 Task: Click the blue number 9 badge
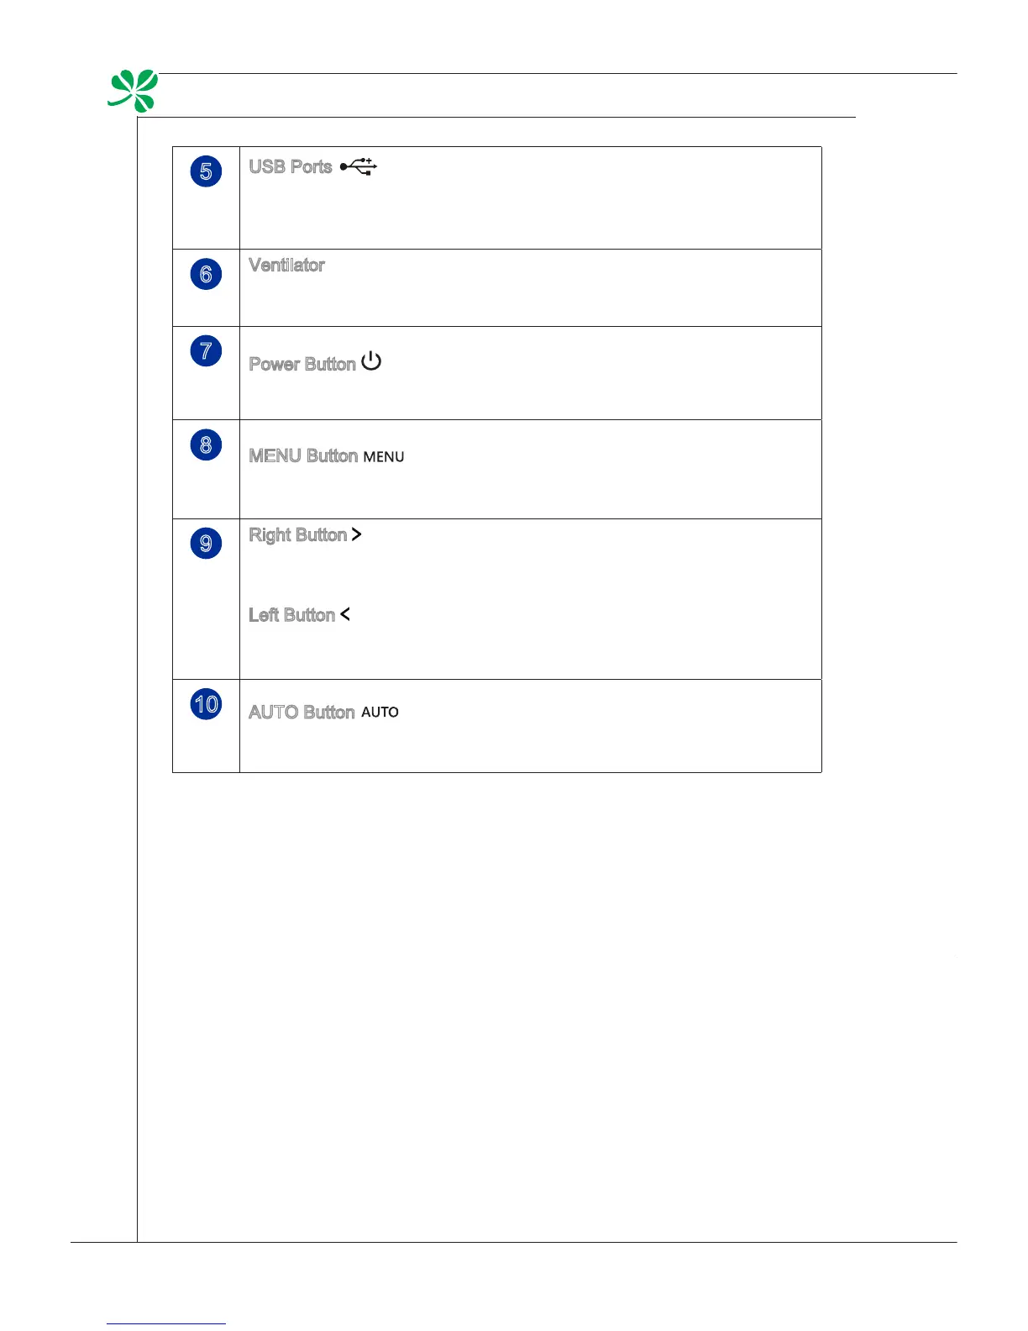(x=206, y=544)
